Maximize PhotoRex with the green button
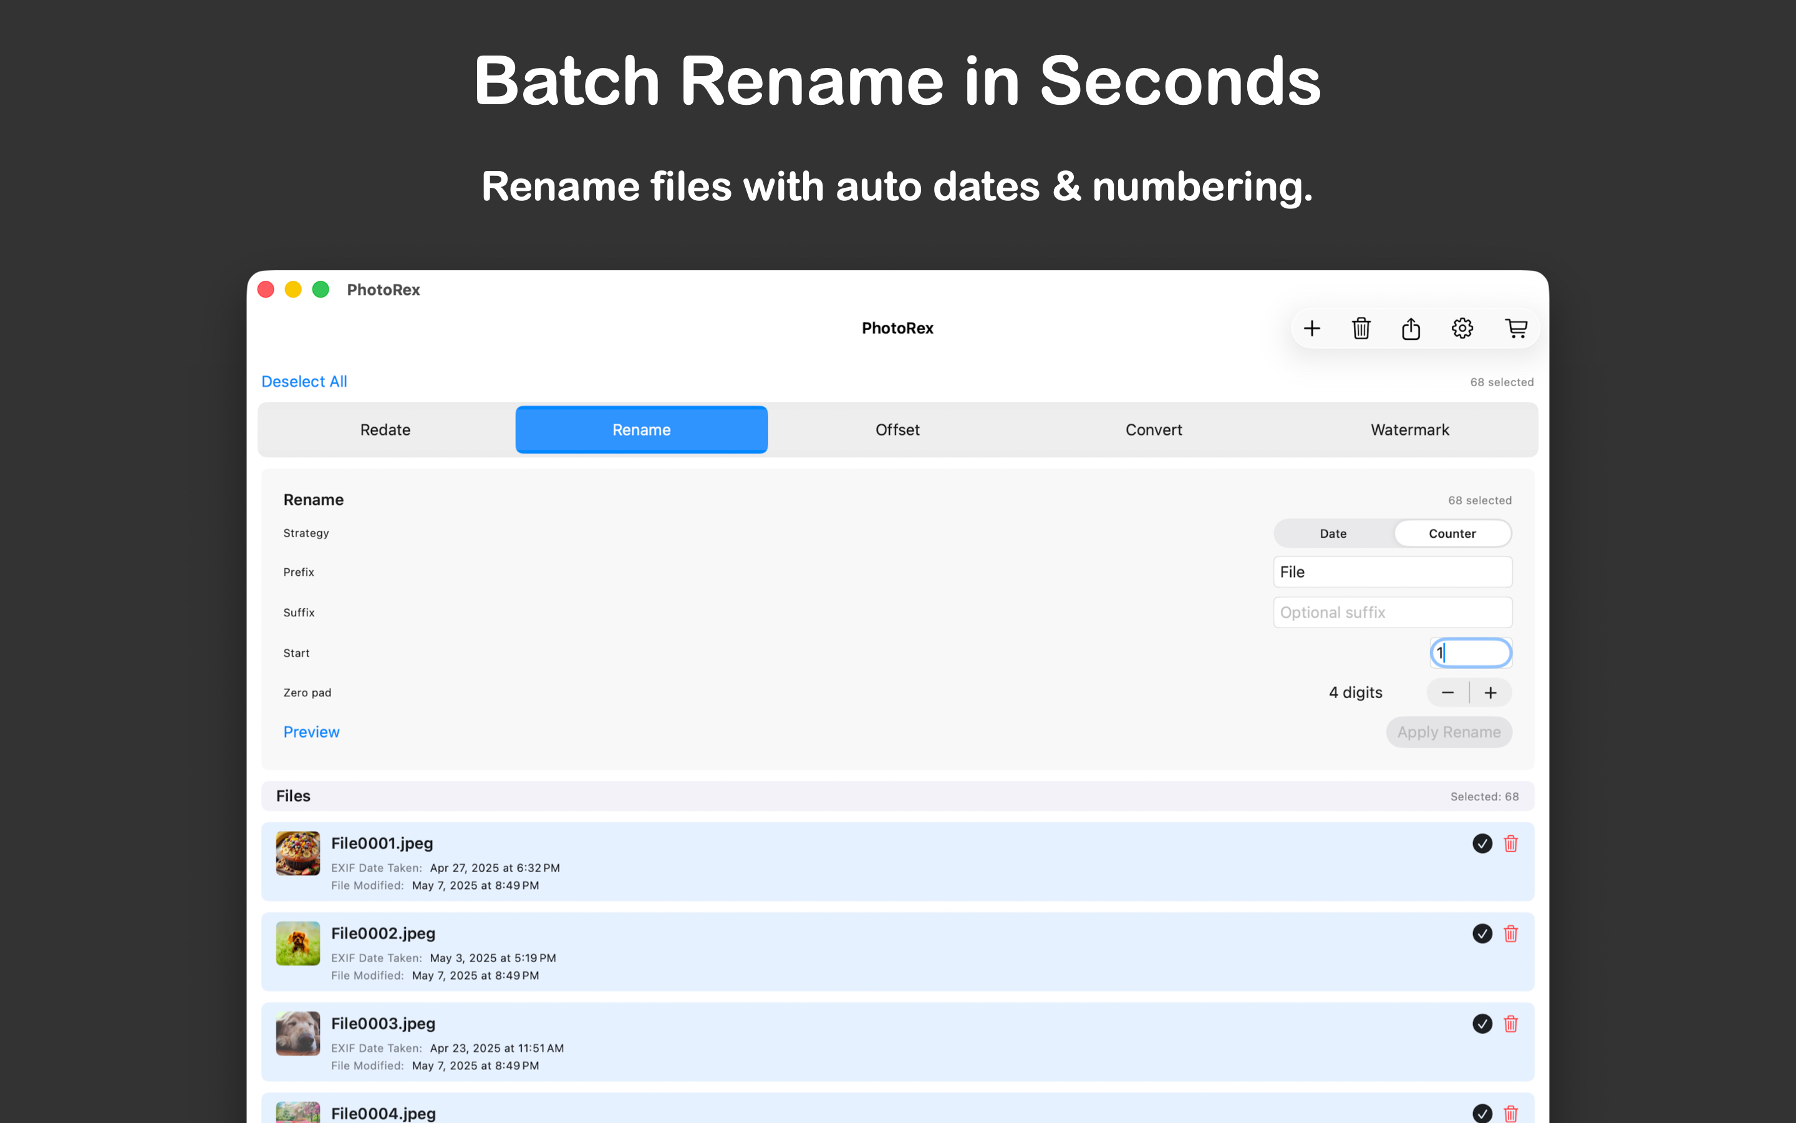The image size is (1796, 1123). (x=321, y=289)
